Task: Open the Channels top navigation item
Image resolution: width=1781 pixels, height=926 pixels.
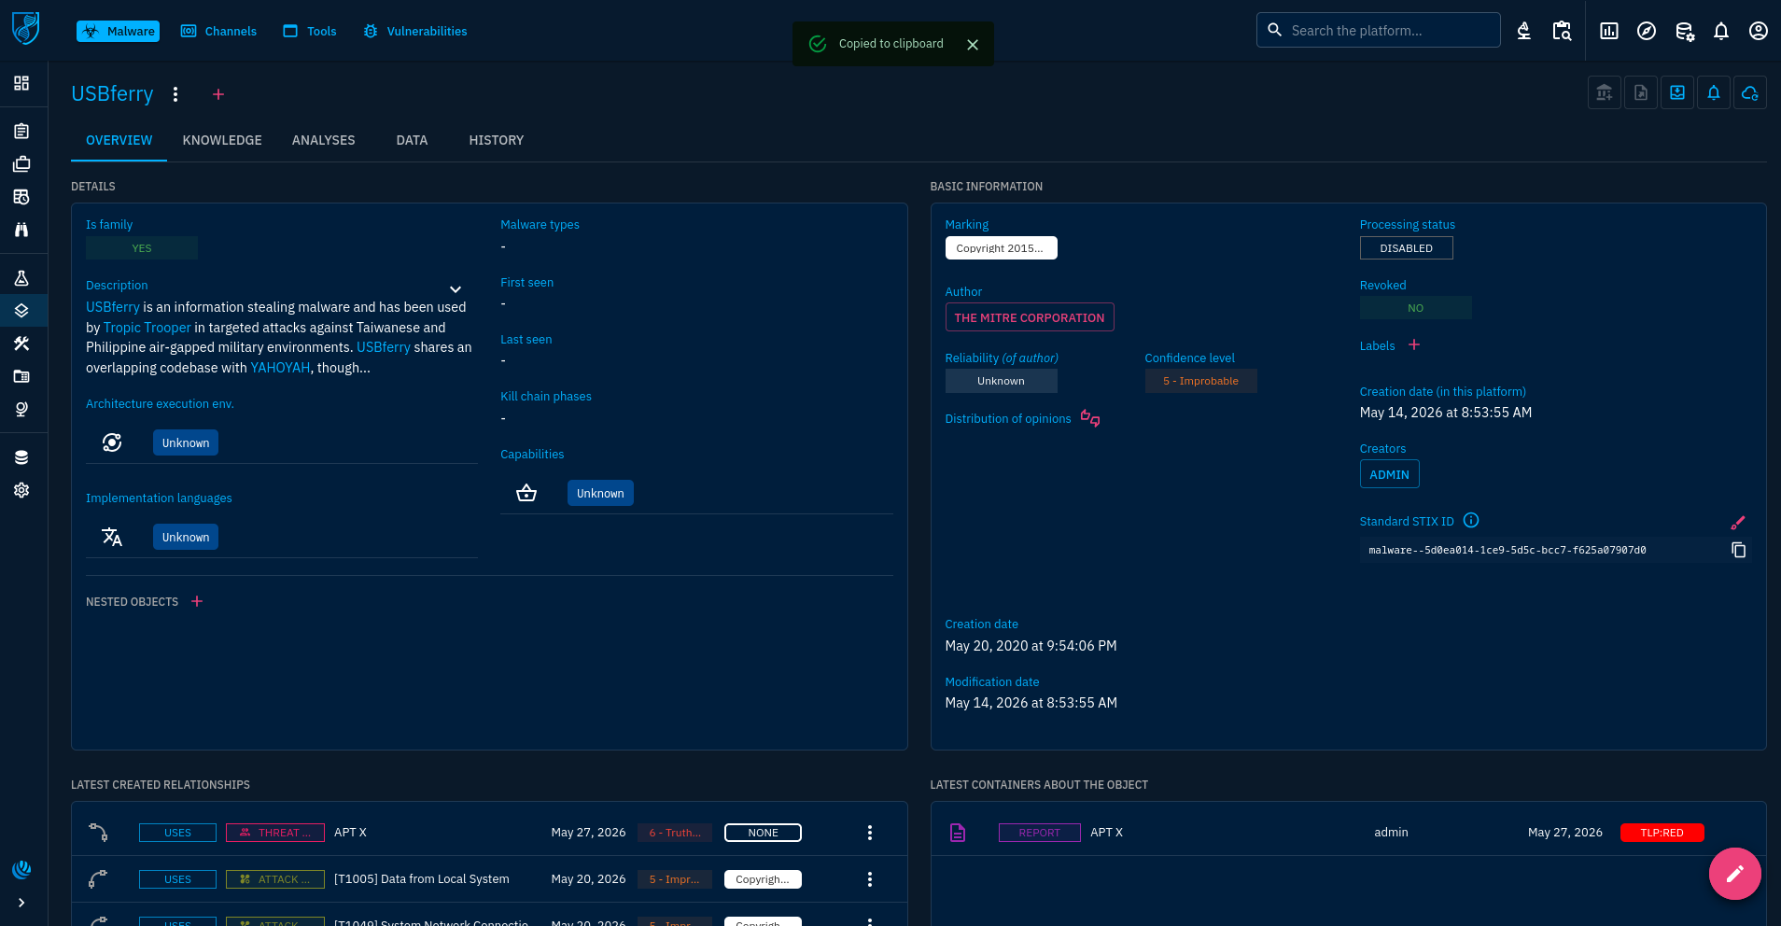Action: (x=218, y=31)
